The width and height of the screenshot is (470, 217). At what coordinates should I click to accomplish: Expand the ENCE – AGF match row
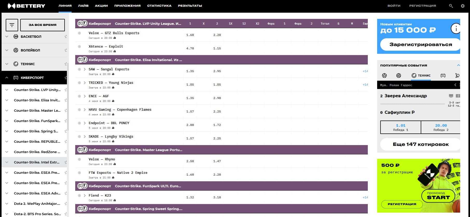coord(85,96)
